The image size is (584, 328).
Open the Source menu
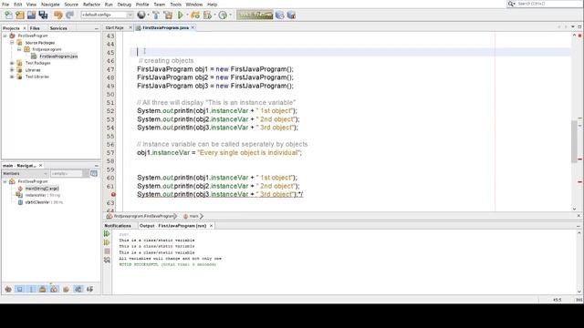pos(71,5)
